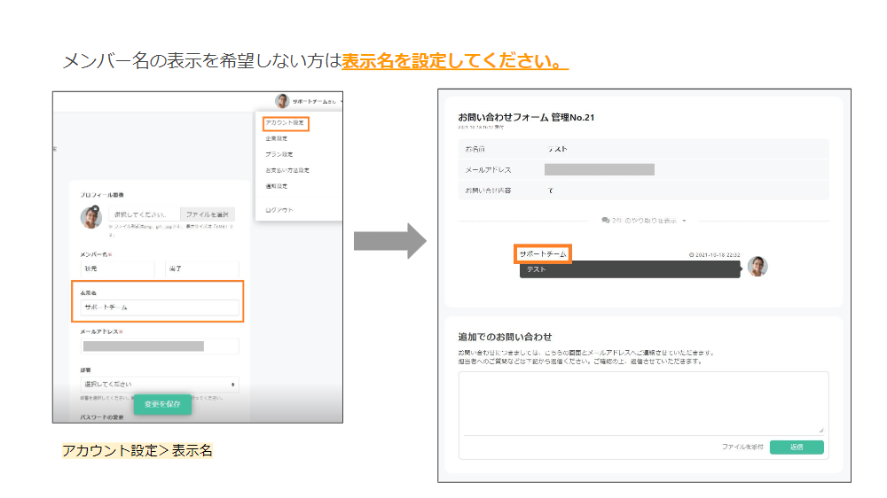Click the member last-name field 秋元
The height and width of the screenshot is (498, 887).
[x=117, y=269]
